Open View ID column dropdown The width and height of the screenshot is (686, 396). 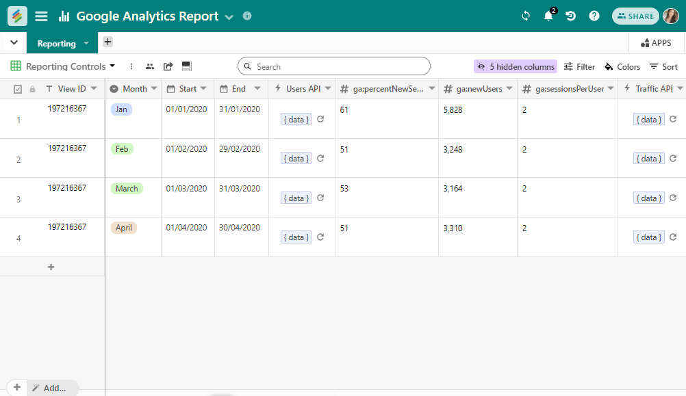[94, 88]
